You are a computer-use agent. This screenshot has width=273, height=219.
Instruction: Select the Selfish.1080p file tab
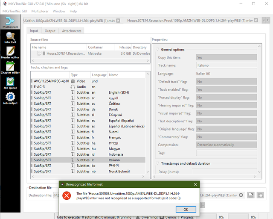[x=70, y=21]
